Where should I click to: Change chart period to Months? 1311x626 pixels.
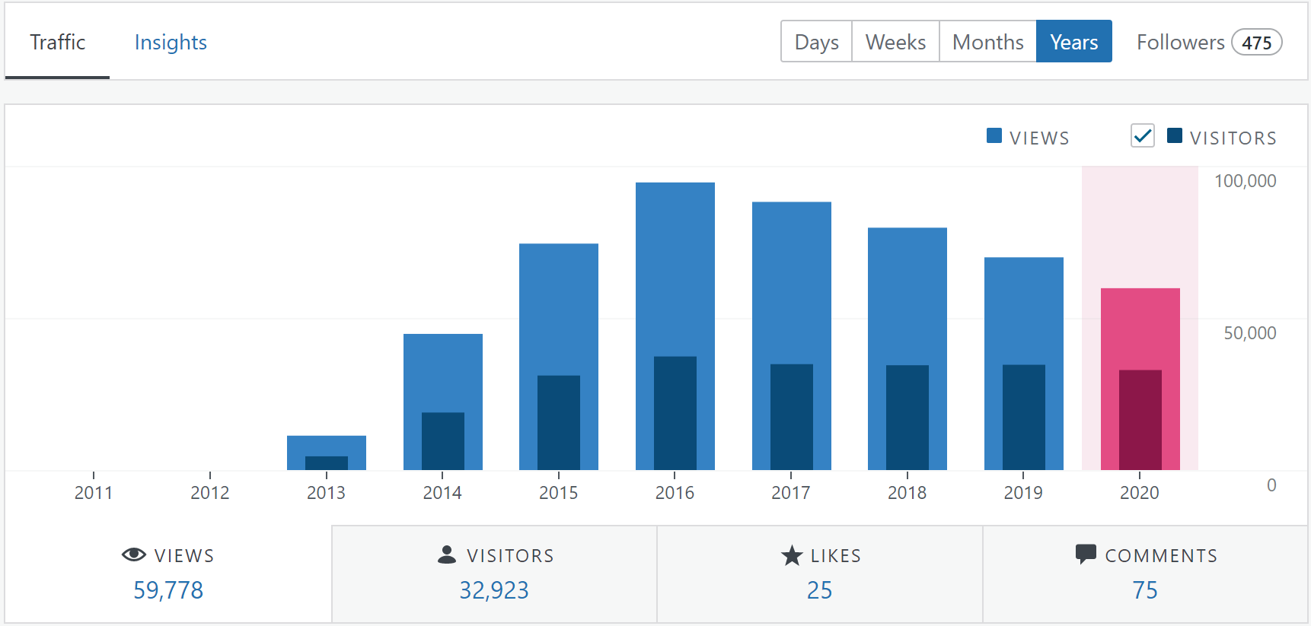click(987, 42)
